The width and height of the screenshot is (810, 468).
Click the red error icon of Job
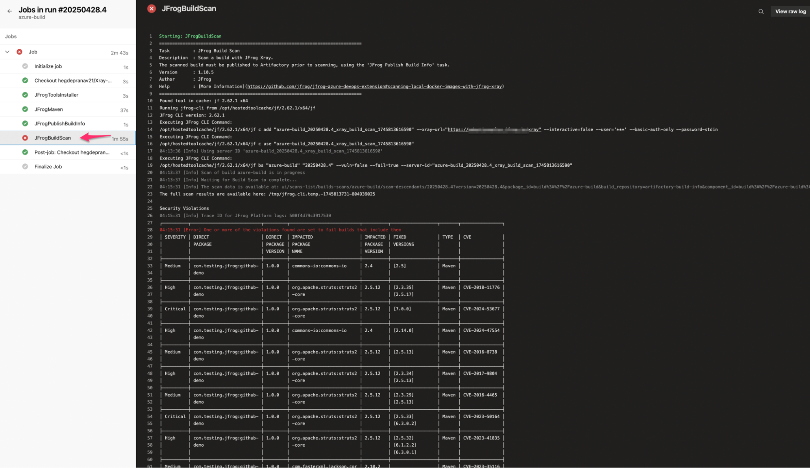click(x=19, y=52)
